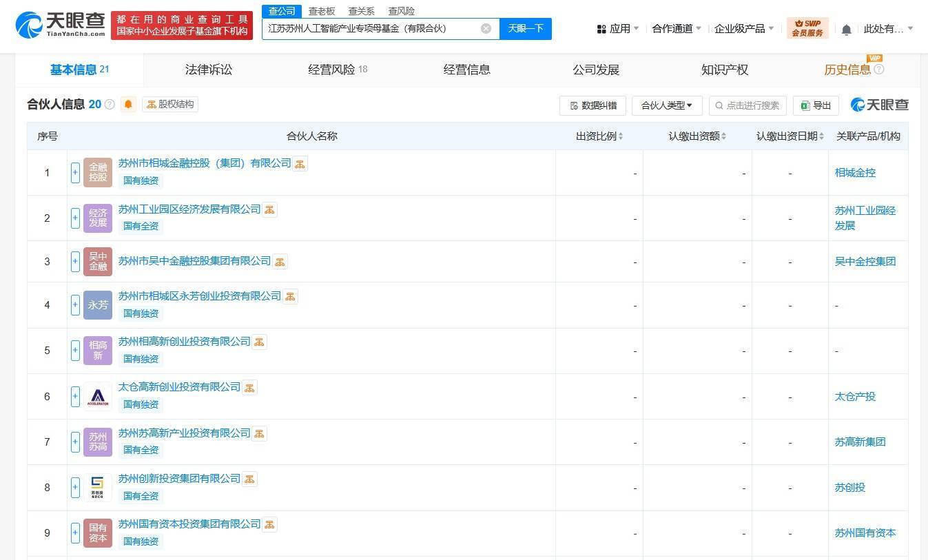Viewport: 928px width, 560px height.
Task: Click the 导出 export button
Action: [816, 105]
